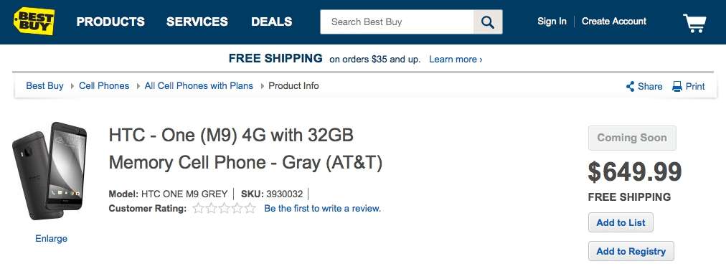The height and width of the screenshot is (274, 726).
Task: Open the PRODUCTS menu
Action: tap(110, 22)
